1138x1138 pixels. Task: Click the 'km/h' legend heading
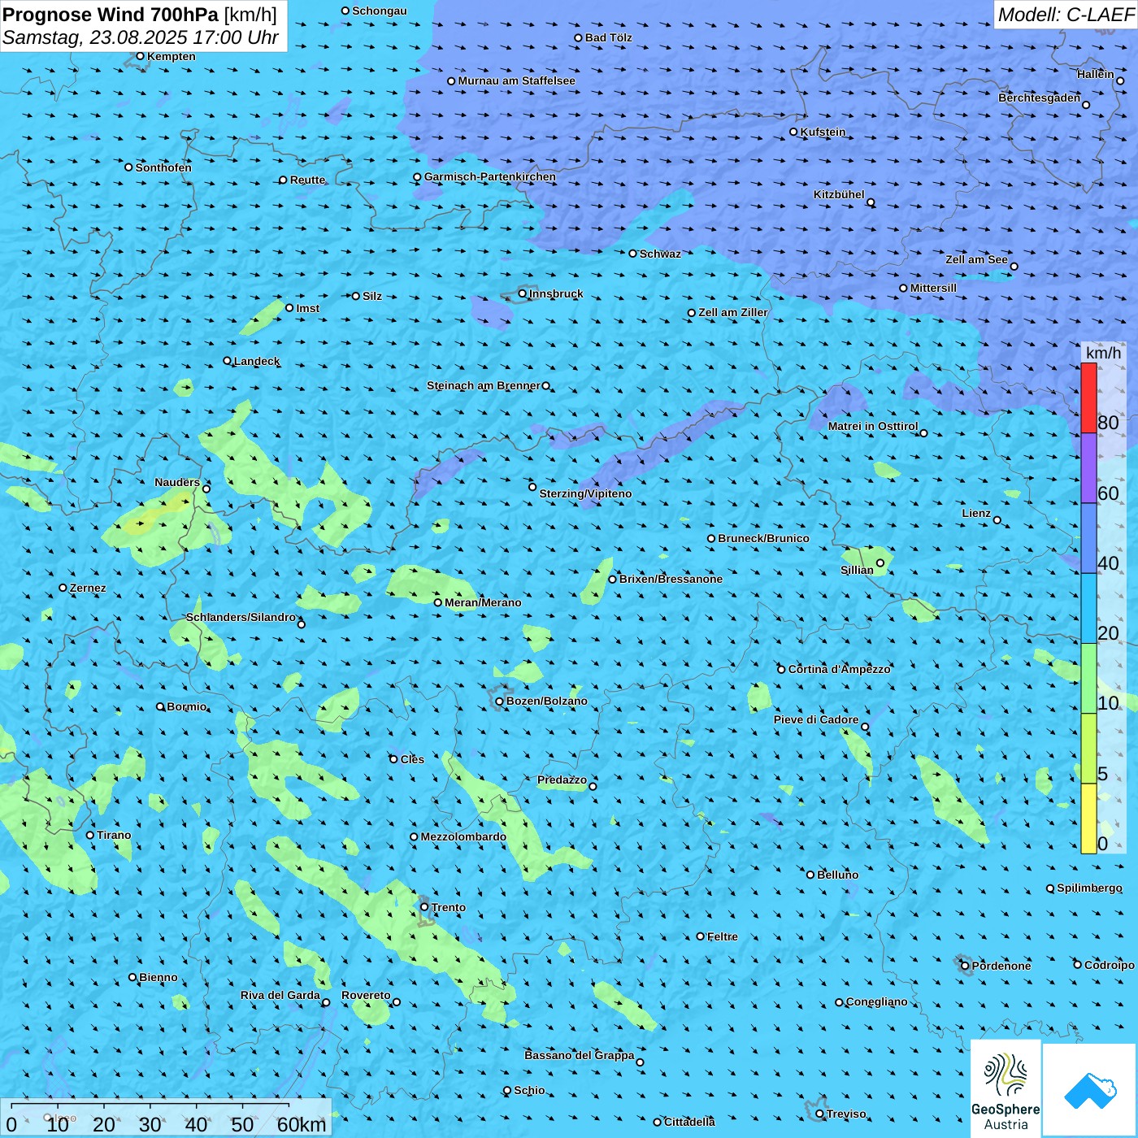(1103, 353)
